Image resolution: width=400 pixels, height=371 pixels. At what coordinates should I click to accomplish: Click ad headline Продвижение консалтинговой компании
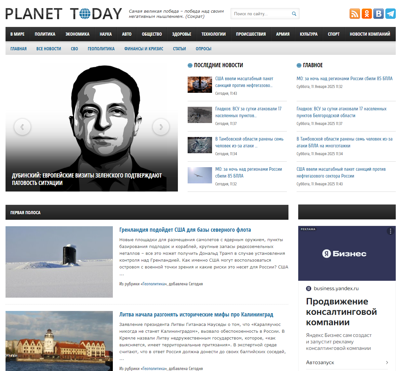point(341,312)
